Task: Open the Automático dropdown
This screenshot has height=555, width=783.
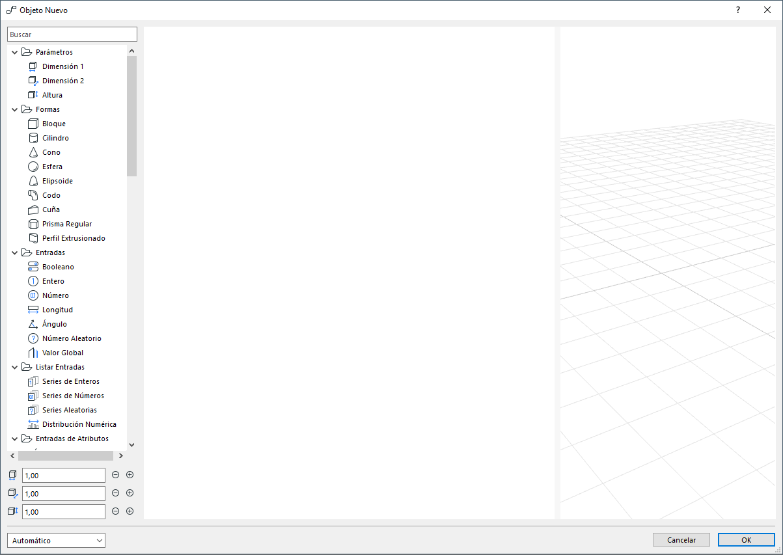Action: pos(55,540)
